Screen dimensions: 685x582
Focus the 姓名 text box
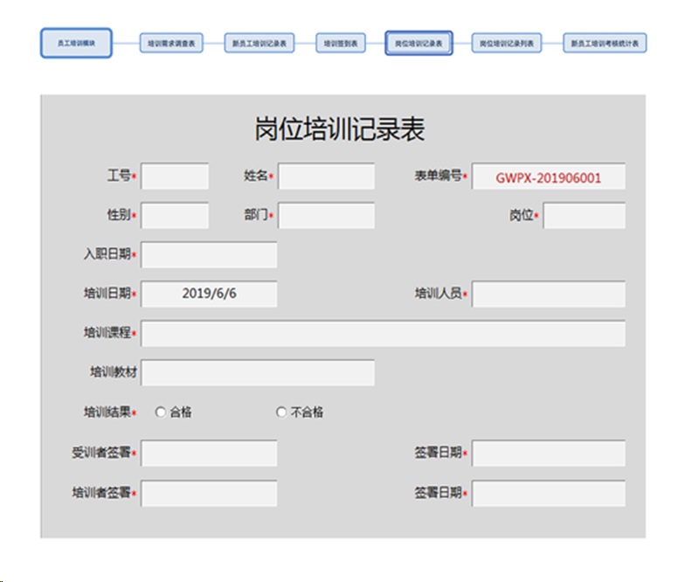pyautogui.click(x=326, y=177)
